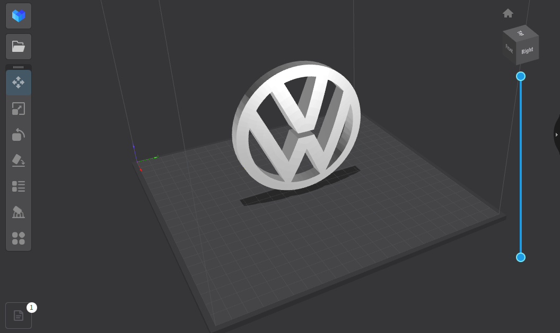This screenshot has height=333, width=560.
Task: Open the per-model settings list tool
Action: [x=19, y=186]
